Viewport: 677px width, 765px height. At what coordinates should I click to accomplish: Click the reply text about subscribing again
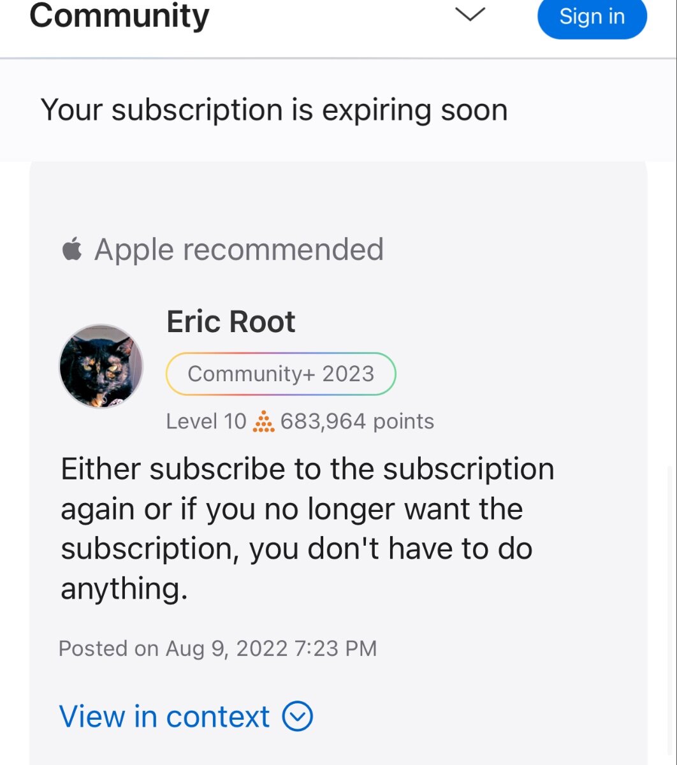[307, 528]
